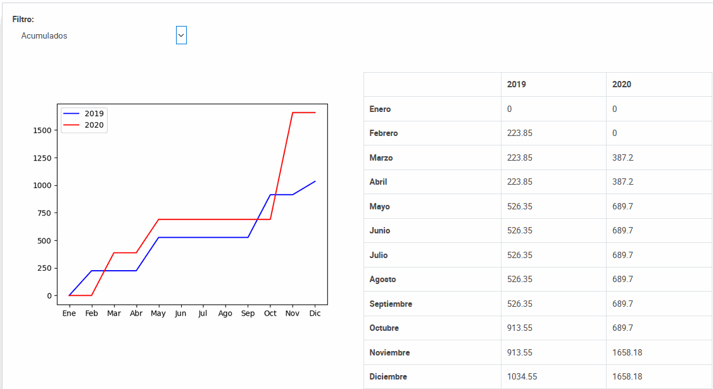Click the Mayo 2019 value 526.35
The width and height of the screenshot is (713, 389).
[x=519, y=206]
